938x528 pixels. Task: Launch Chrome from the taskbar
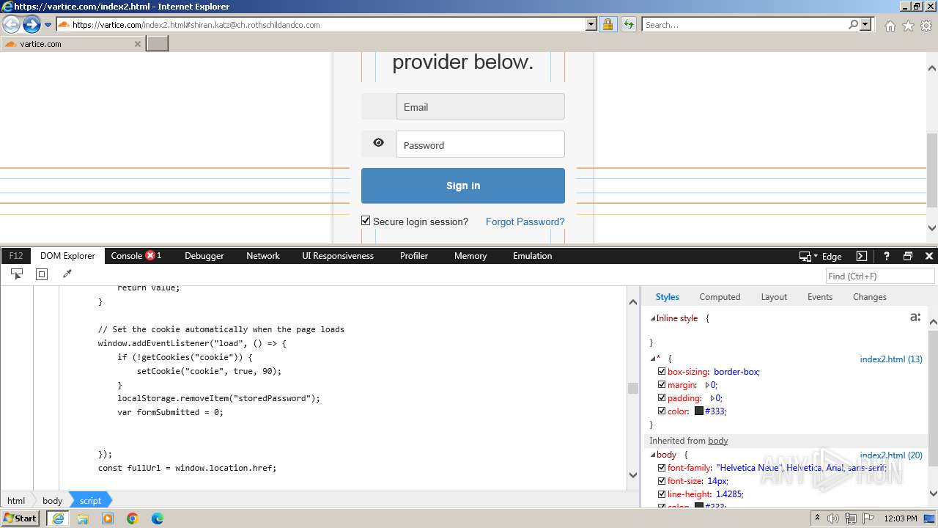(x=133, y=518)
